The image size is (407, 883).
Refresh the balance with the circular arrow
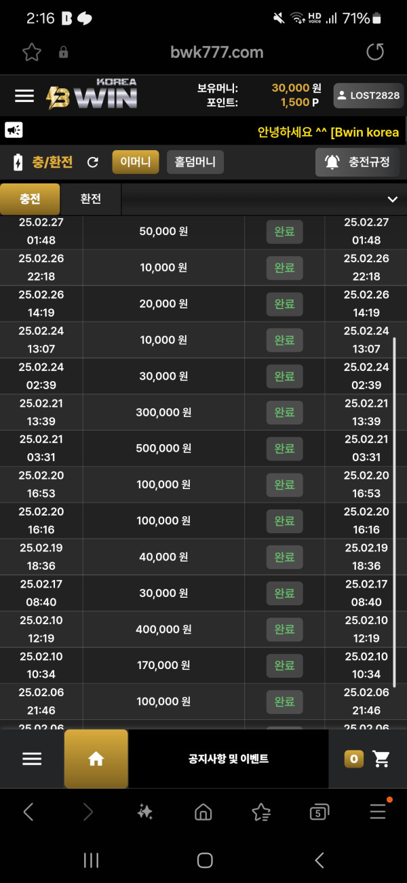point(93,162)
